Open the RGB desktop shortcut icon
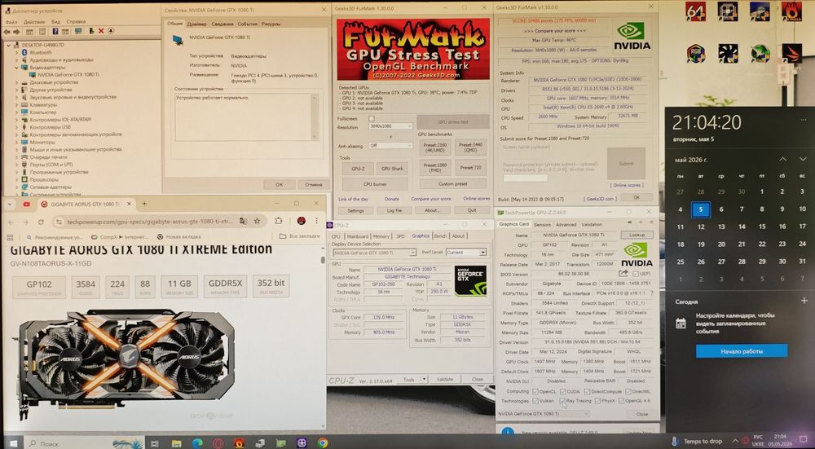The width and height of the screenshot is (815, 449). click(695, 53)
